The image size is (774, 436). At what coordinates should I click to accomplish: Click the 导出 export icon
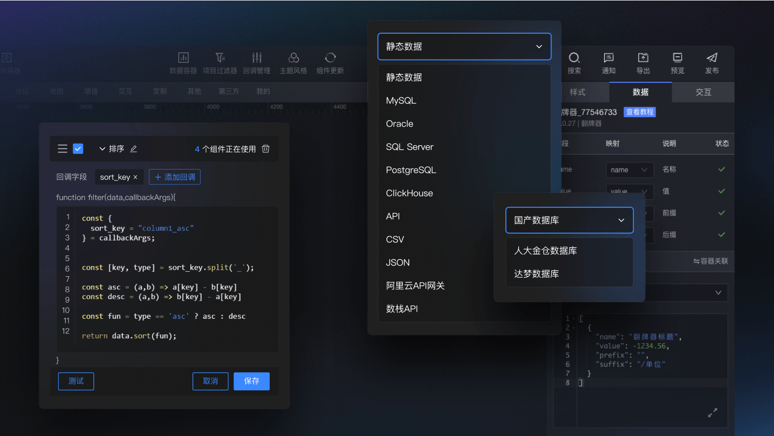tap(643, 58)
